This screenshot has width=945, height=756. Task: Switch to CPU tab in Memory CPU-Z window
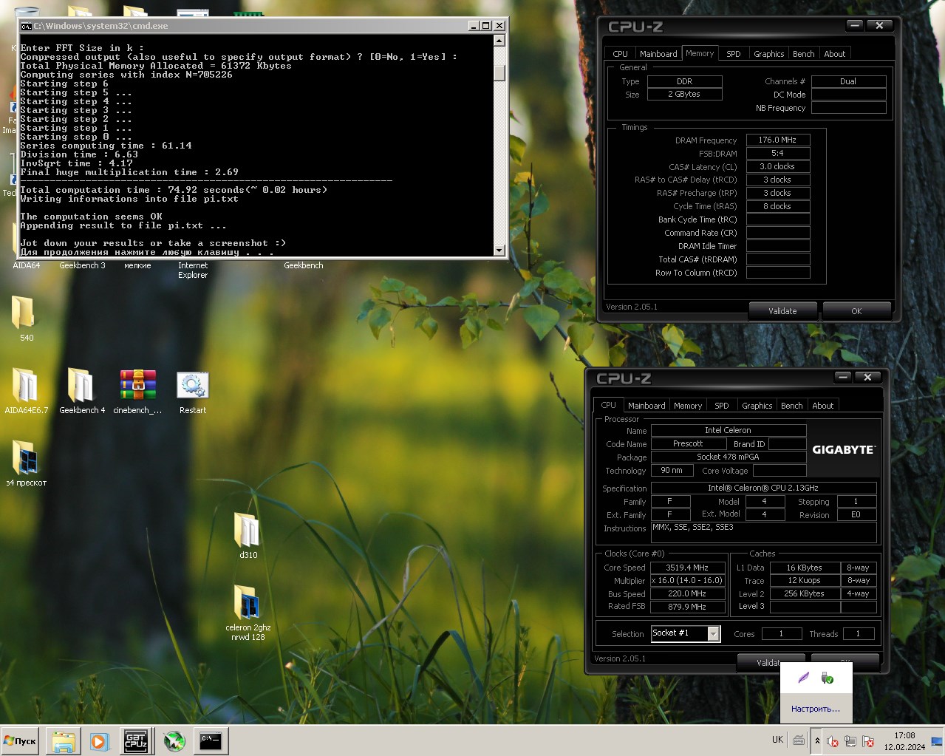[x=621, y=54]
